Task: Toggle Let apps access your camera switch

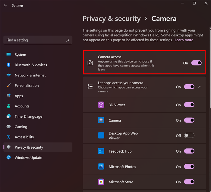Action: coord(189,87)
